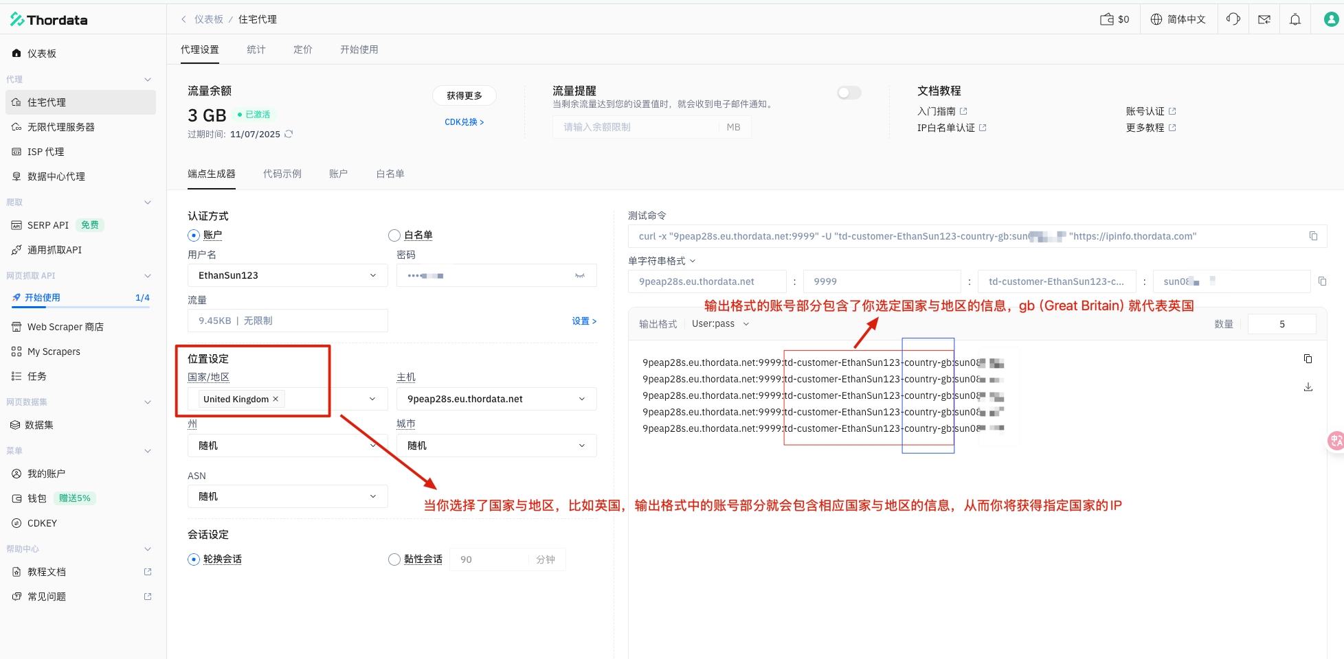Refresh the traffic expiry date
This screenshot has width=1344, height=659.
point(289,135)
